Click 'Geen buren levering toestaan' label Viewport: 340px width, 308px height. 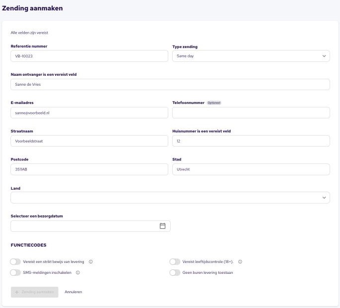(x=208, y=272)
